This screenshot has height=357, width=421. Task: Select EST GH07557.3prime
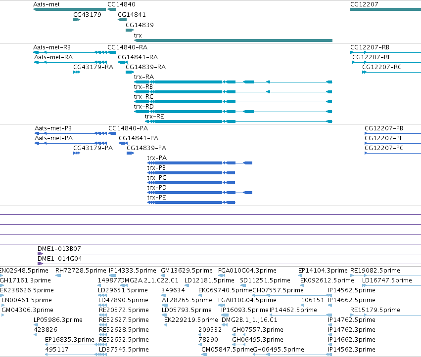coord(258,330)
